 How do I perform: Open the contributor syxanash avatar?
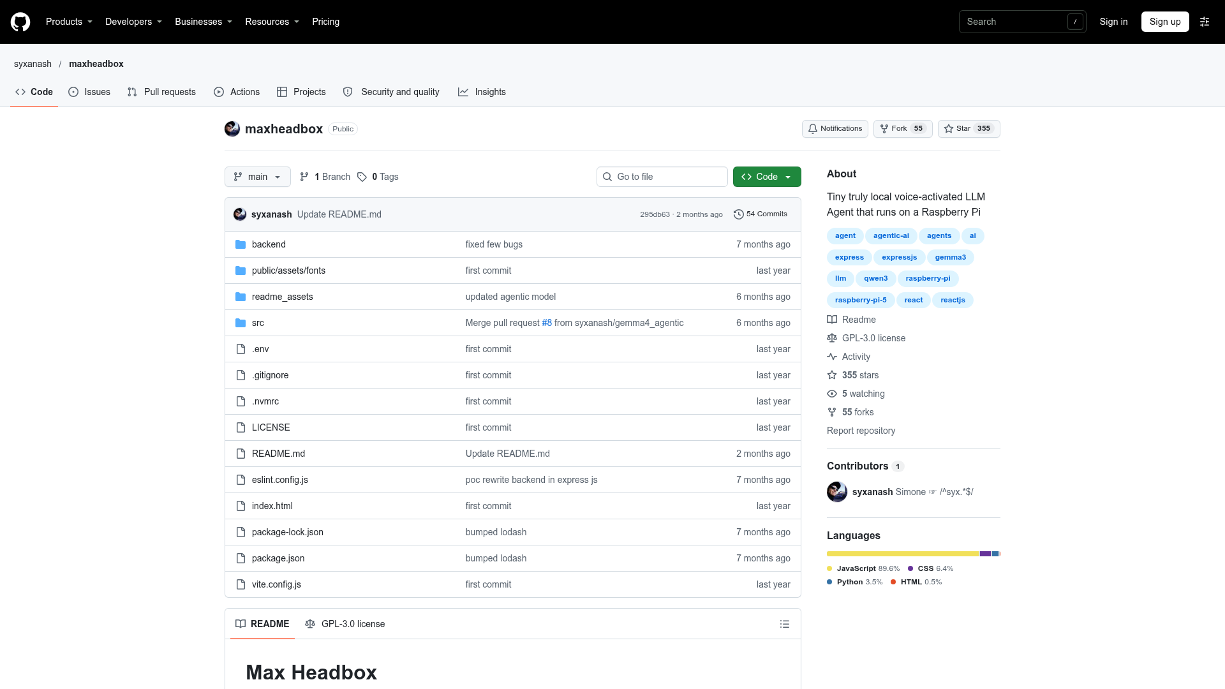(x=837, y=492)
